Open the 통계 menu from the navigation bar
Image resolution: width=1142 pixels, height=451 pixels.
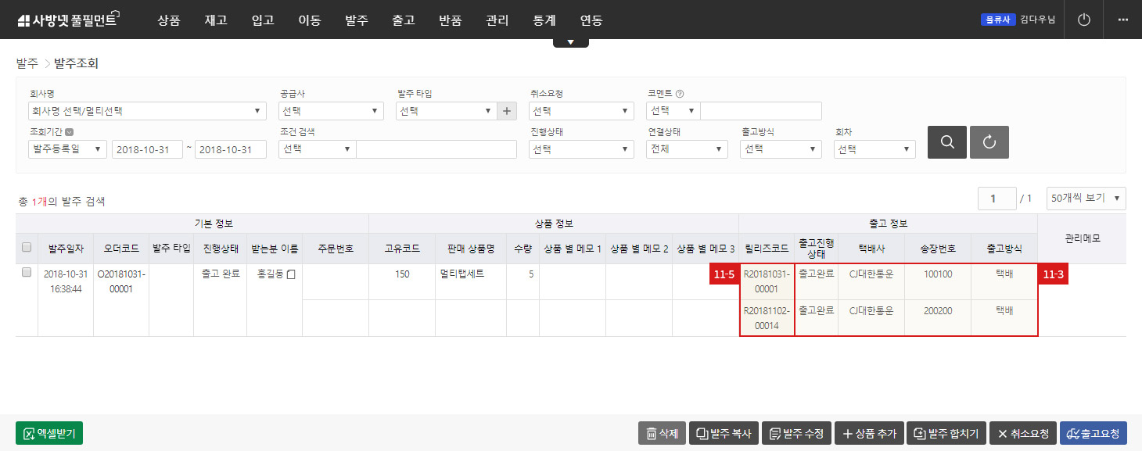coord(544,20)
